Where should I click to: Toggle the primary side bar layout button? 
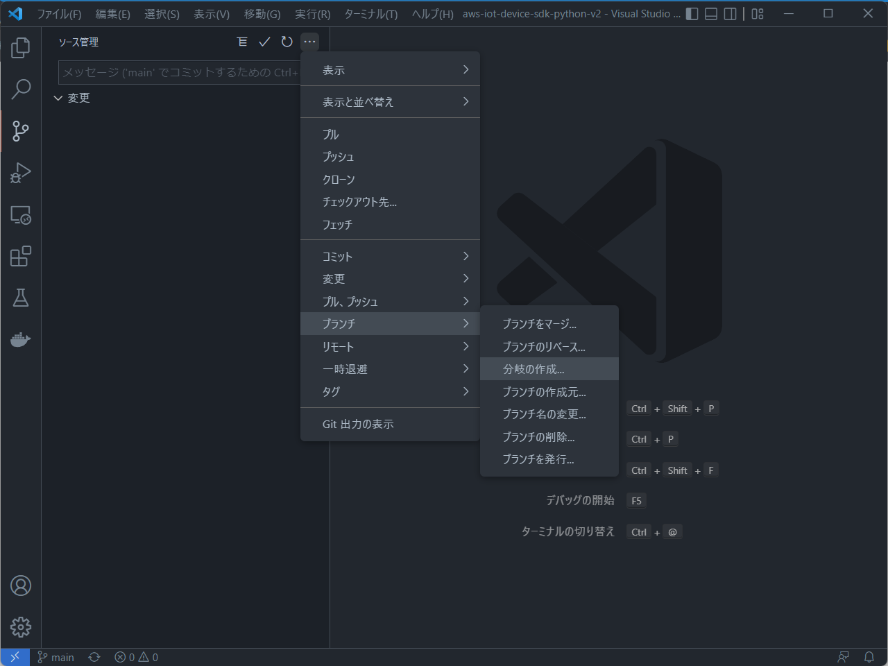(692, 14)
